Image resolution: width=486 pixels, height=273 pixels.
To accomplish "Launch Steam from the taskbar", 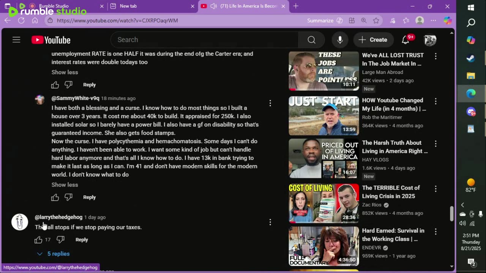I will click(471, 58).
